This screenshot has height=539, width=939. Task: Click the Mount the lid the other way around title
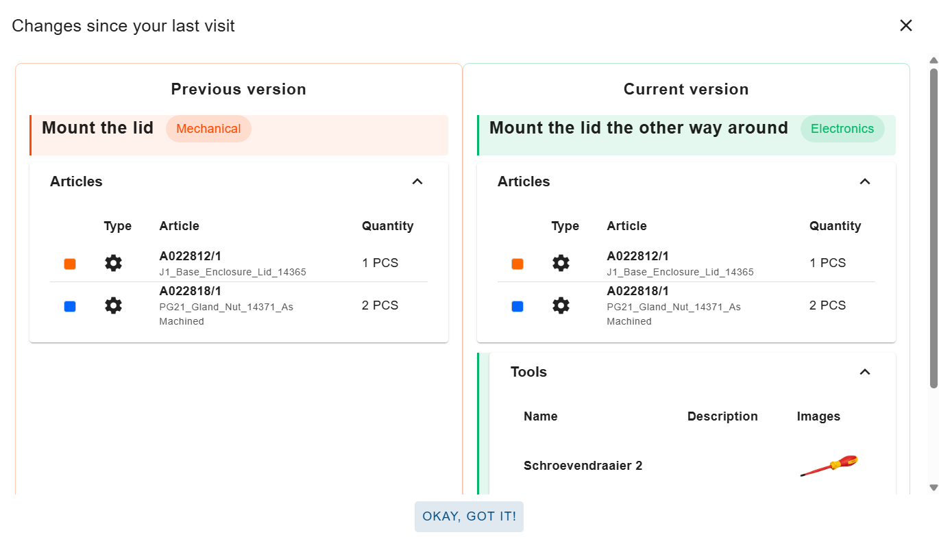tap(639, 128)
